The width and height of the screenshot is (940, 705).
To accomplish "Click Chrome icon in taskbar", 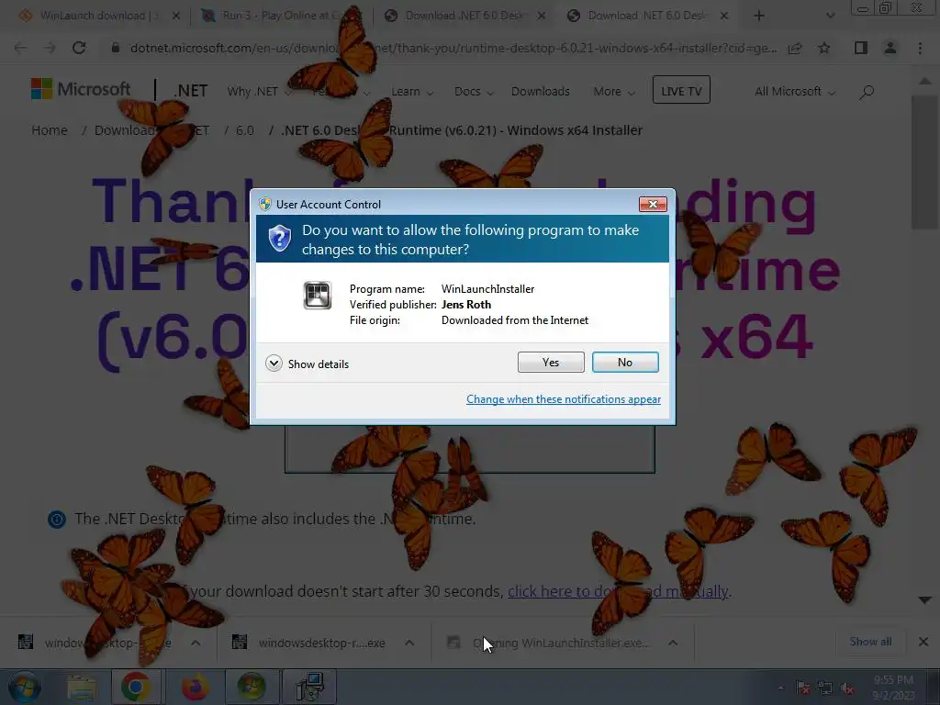I will (x=136, y=687).
